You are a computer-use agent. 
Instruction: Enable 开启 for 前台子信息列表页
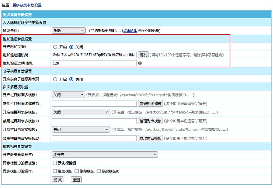click(55, 79)
